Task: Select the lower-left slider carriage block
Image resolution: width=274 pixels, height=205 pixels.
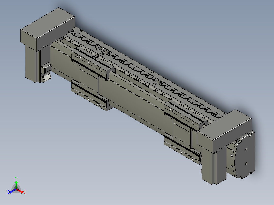Action: [x=92, y=96]
